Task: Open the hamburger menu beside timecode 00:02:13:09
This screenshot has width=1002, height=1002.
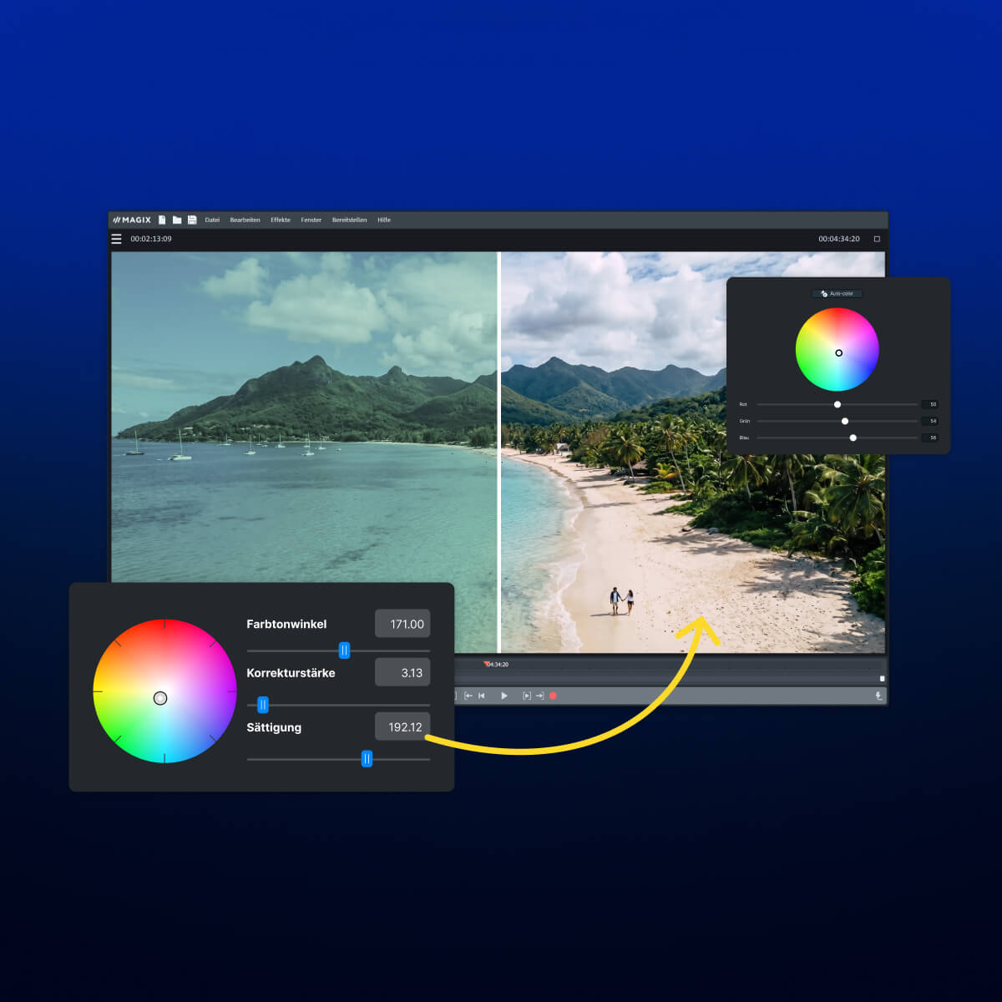Action: point(117,239)
